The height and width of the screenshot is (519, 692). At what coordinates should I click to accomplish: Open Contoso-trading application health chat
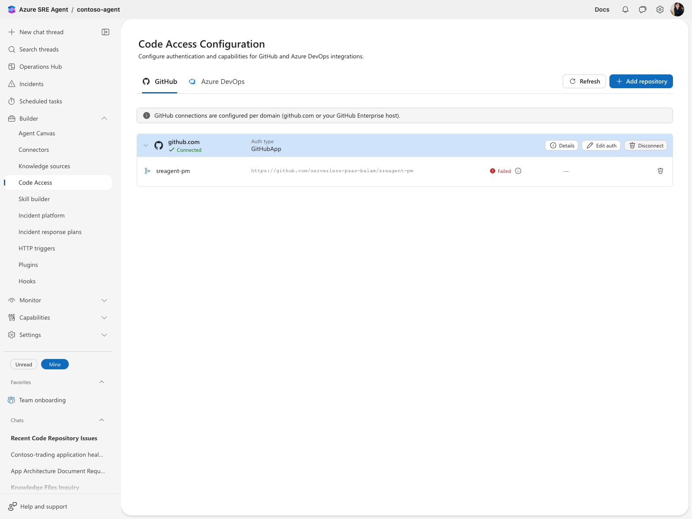pos(58,455)
